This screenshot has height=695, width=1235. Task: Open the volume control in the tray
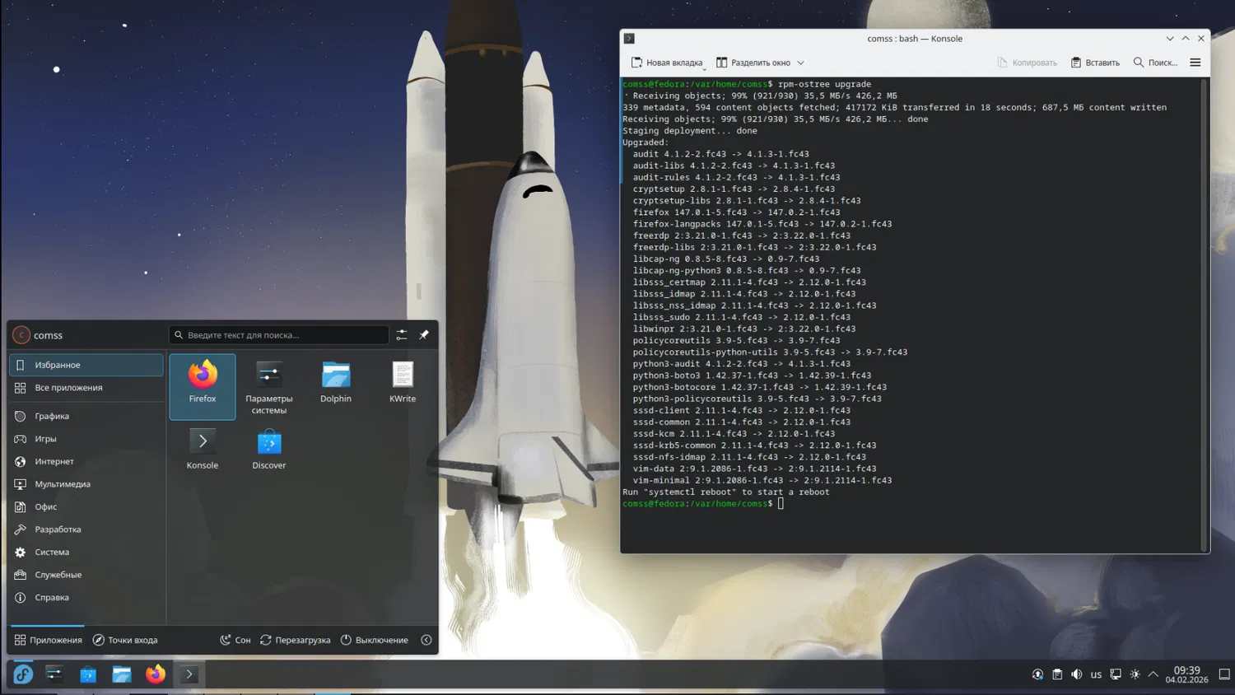click(1077, 674)
